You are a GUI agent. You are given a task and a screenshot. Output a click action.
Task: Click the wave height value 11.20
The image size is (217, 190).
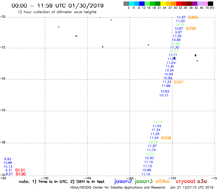tap(180, 21)
